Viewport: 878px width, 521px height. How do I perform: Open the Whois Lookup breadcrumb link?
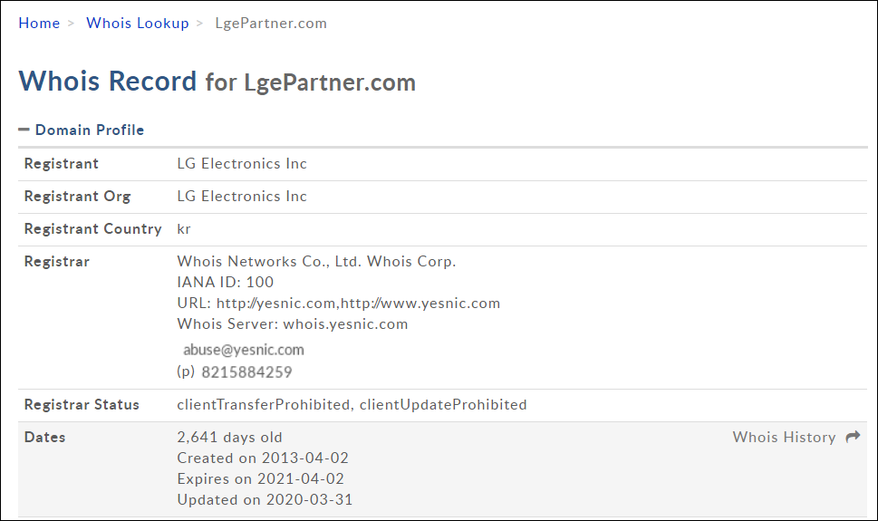(x=138, y=24)
